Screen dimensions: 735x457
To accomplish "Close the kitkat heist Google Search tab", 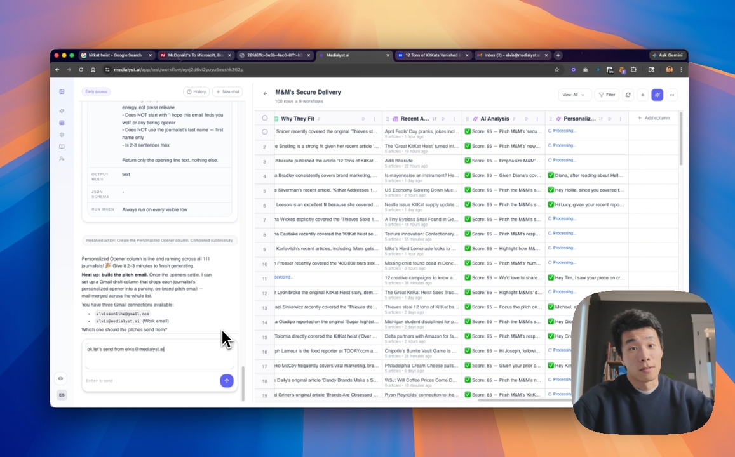I will tap(150, 55).
